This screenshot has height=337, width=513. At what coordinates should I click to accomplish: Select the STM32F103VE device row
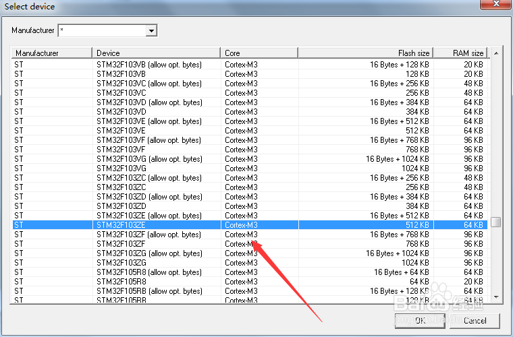pyautogui.click(x=250, y=131)
